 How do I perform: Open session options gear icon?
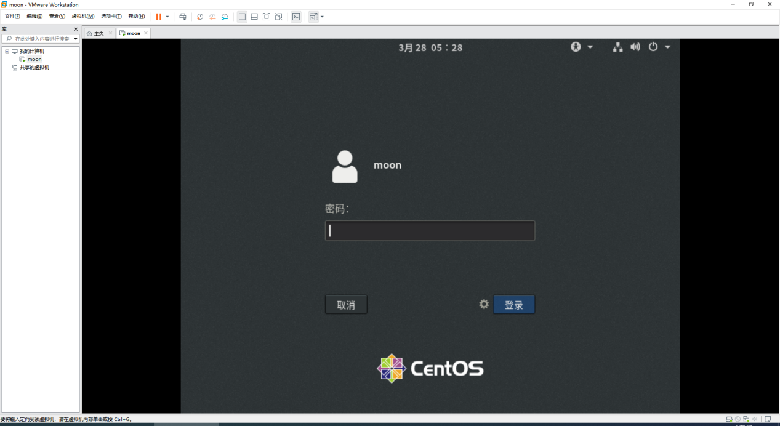484,304
